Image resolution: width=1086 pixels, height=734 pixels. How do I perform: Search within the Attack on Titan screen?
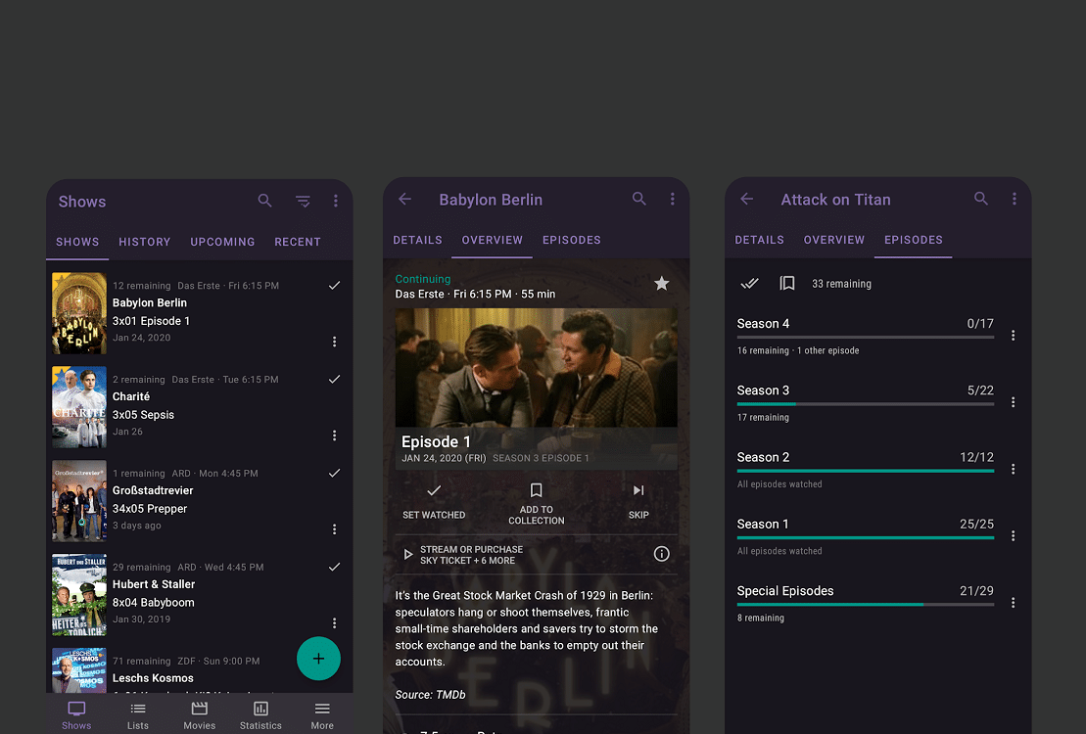pos(981,200)
